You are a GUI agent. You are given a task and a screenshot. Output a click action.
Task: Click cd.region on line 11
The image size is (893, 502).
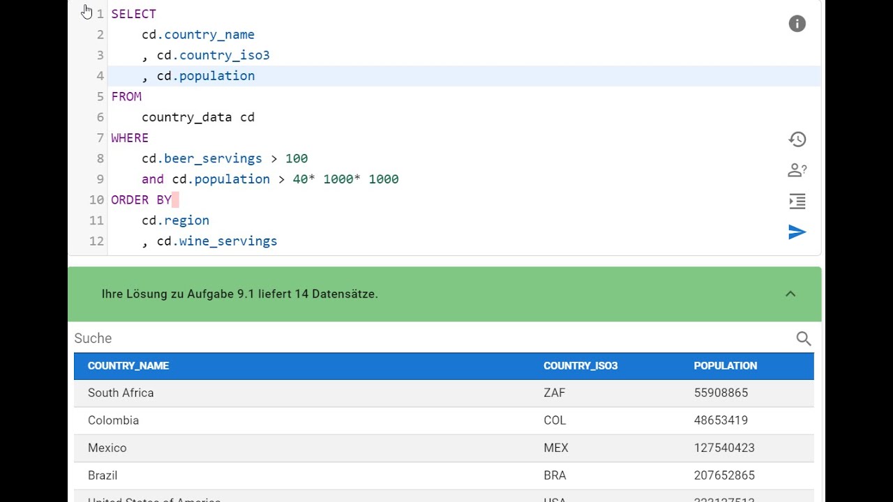click(x=175, y=220)
